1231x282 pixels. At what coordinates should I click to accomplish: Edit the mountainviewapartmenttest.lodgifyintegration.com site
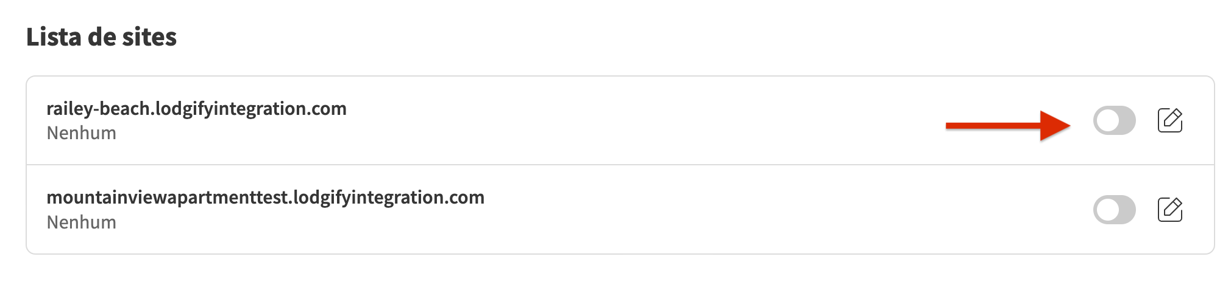pos(1169,210)
